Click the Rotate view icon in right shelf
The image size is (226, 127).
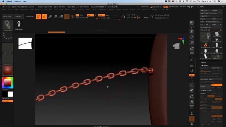tap(192, 102)
